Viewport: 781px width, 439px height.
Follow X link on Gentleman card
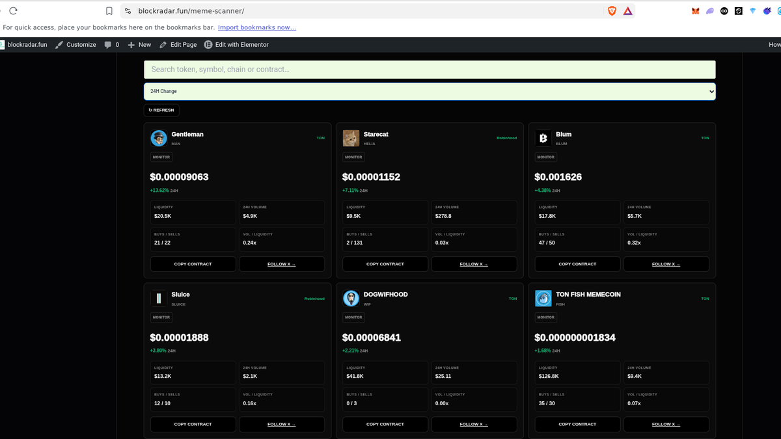(282, 264)
